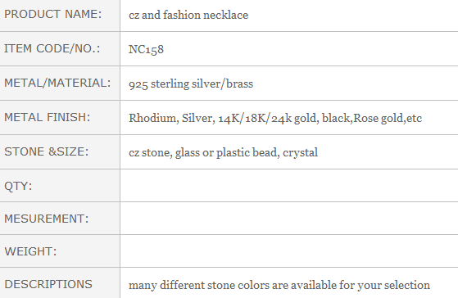This screenshot has height=298, width=458.
Task: Click the empty MESUREMENT value cell
Action: tap(289, 218)
